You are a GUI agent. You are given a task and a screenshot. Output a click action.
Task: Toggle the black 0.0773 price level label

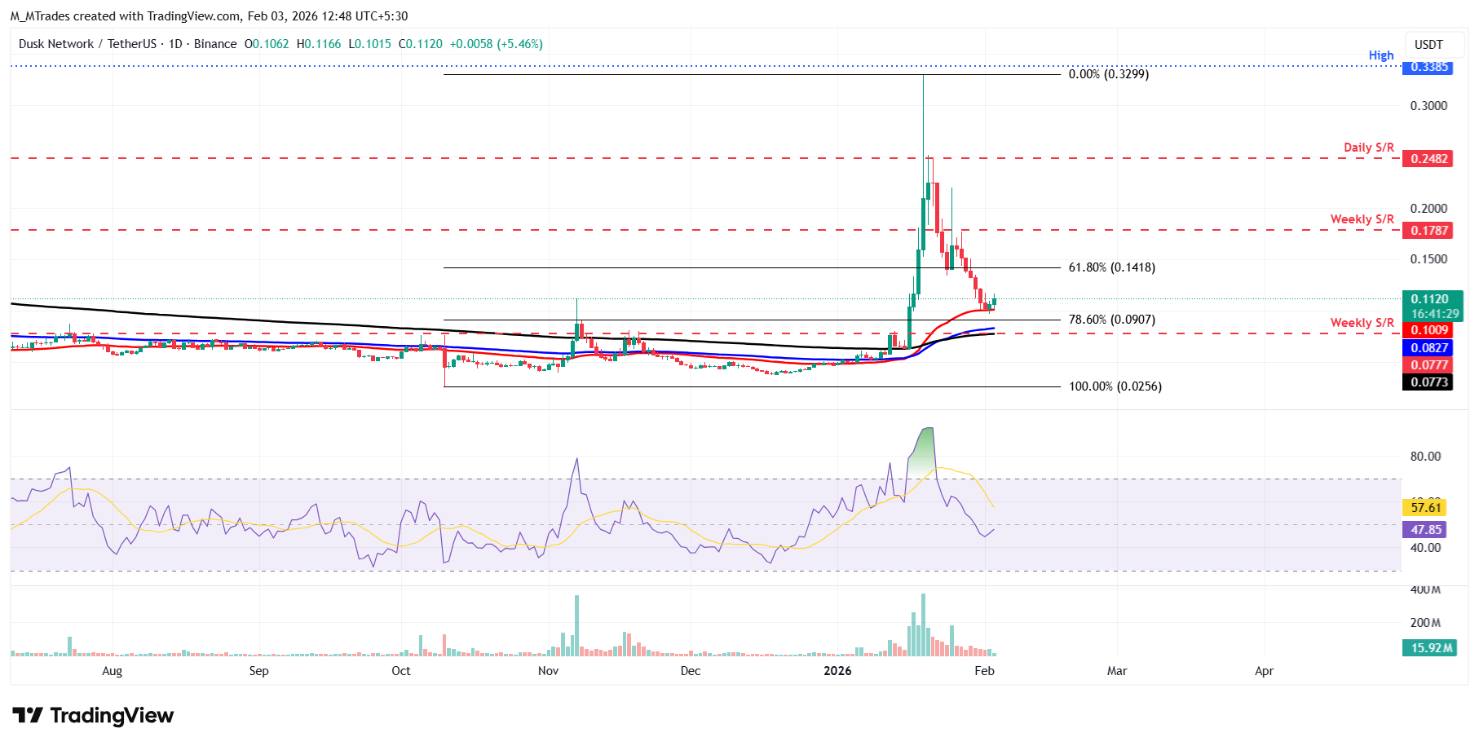(1428, 382)
